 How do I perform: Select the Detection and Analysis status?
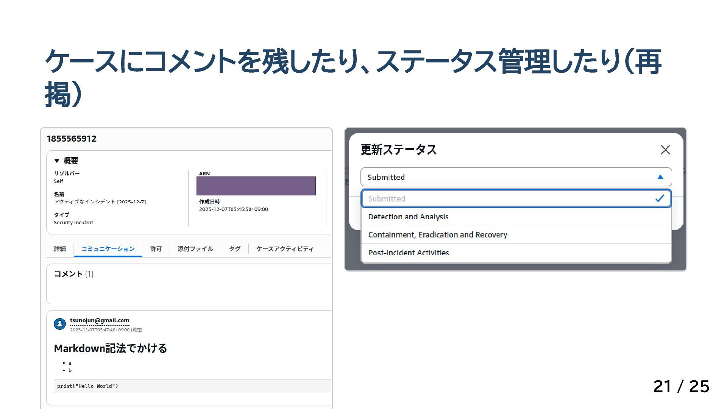(408, 217)
